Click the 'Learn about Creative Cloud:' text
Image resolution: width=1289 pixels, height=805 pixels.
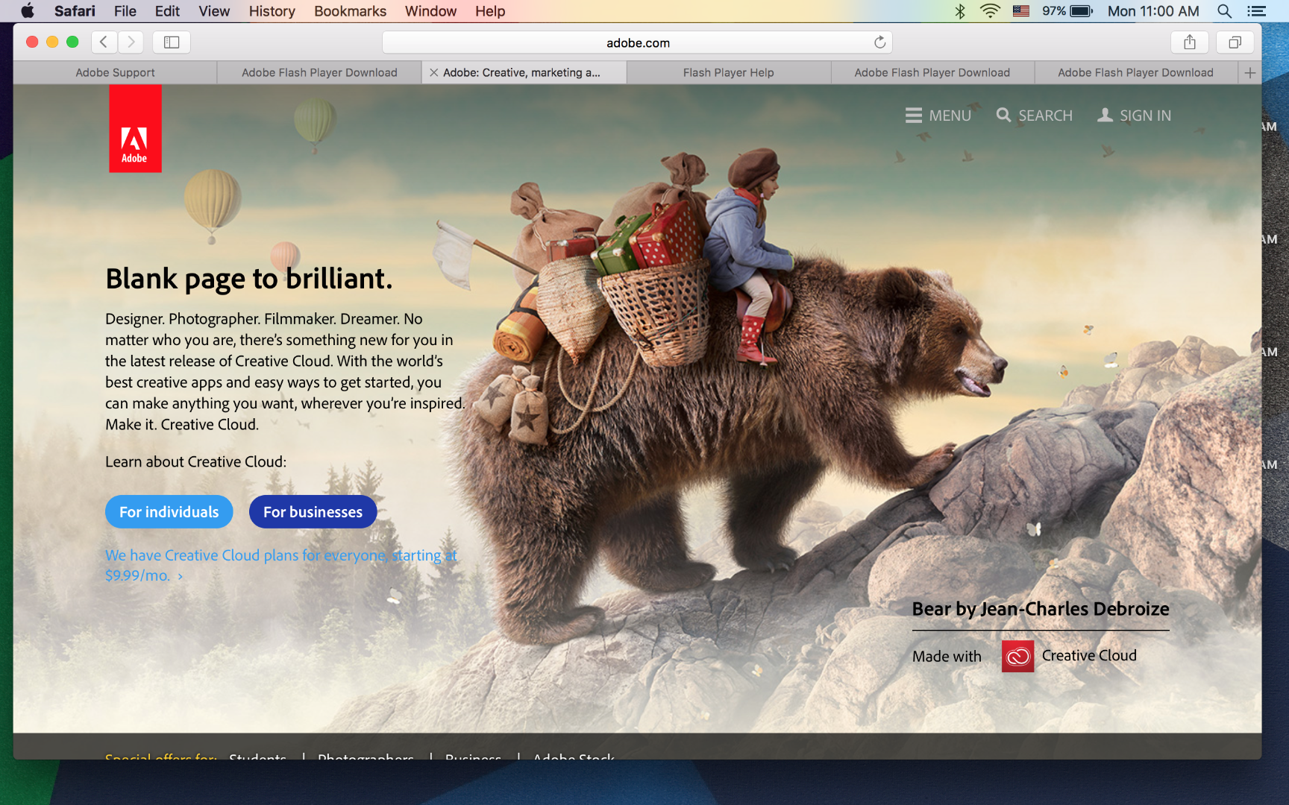click(196, 462)
